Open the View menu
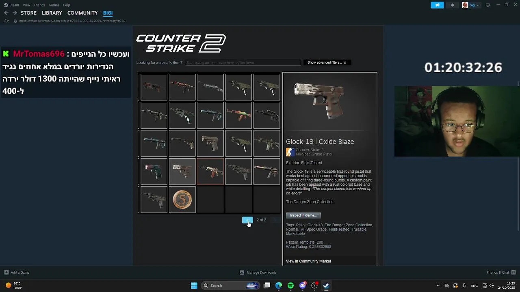 [x=26, y=5]
